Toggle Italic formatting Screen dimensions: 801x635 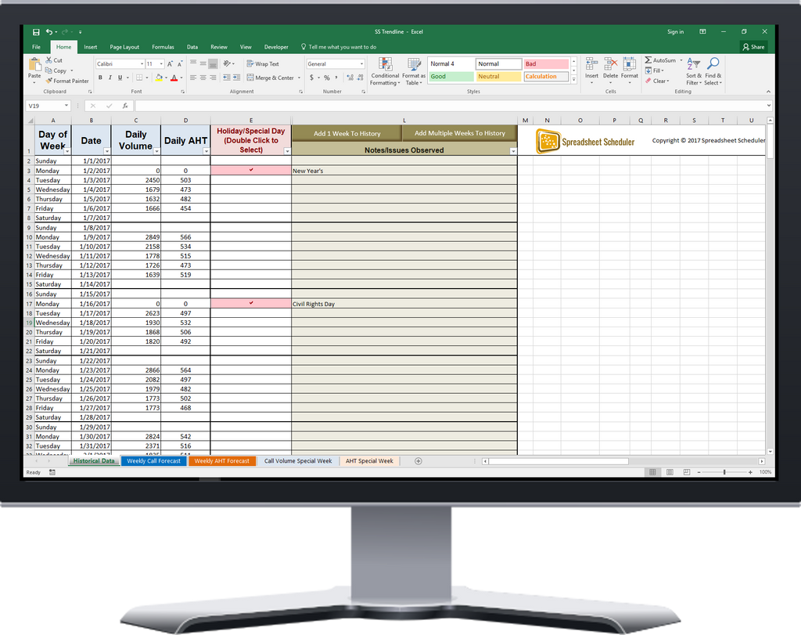point(110,78)
